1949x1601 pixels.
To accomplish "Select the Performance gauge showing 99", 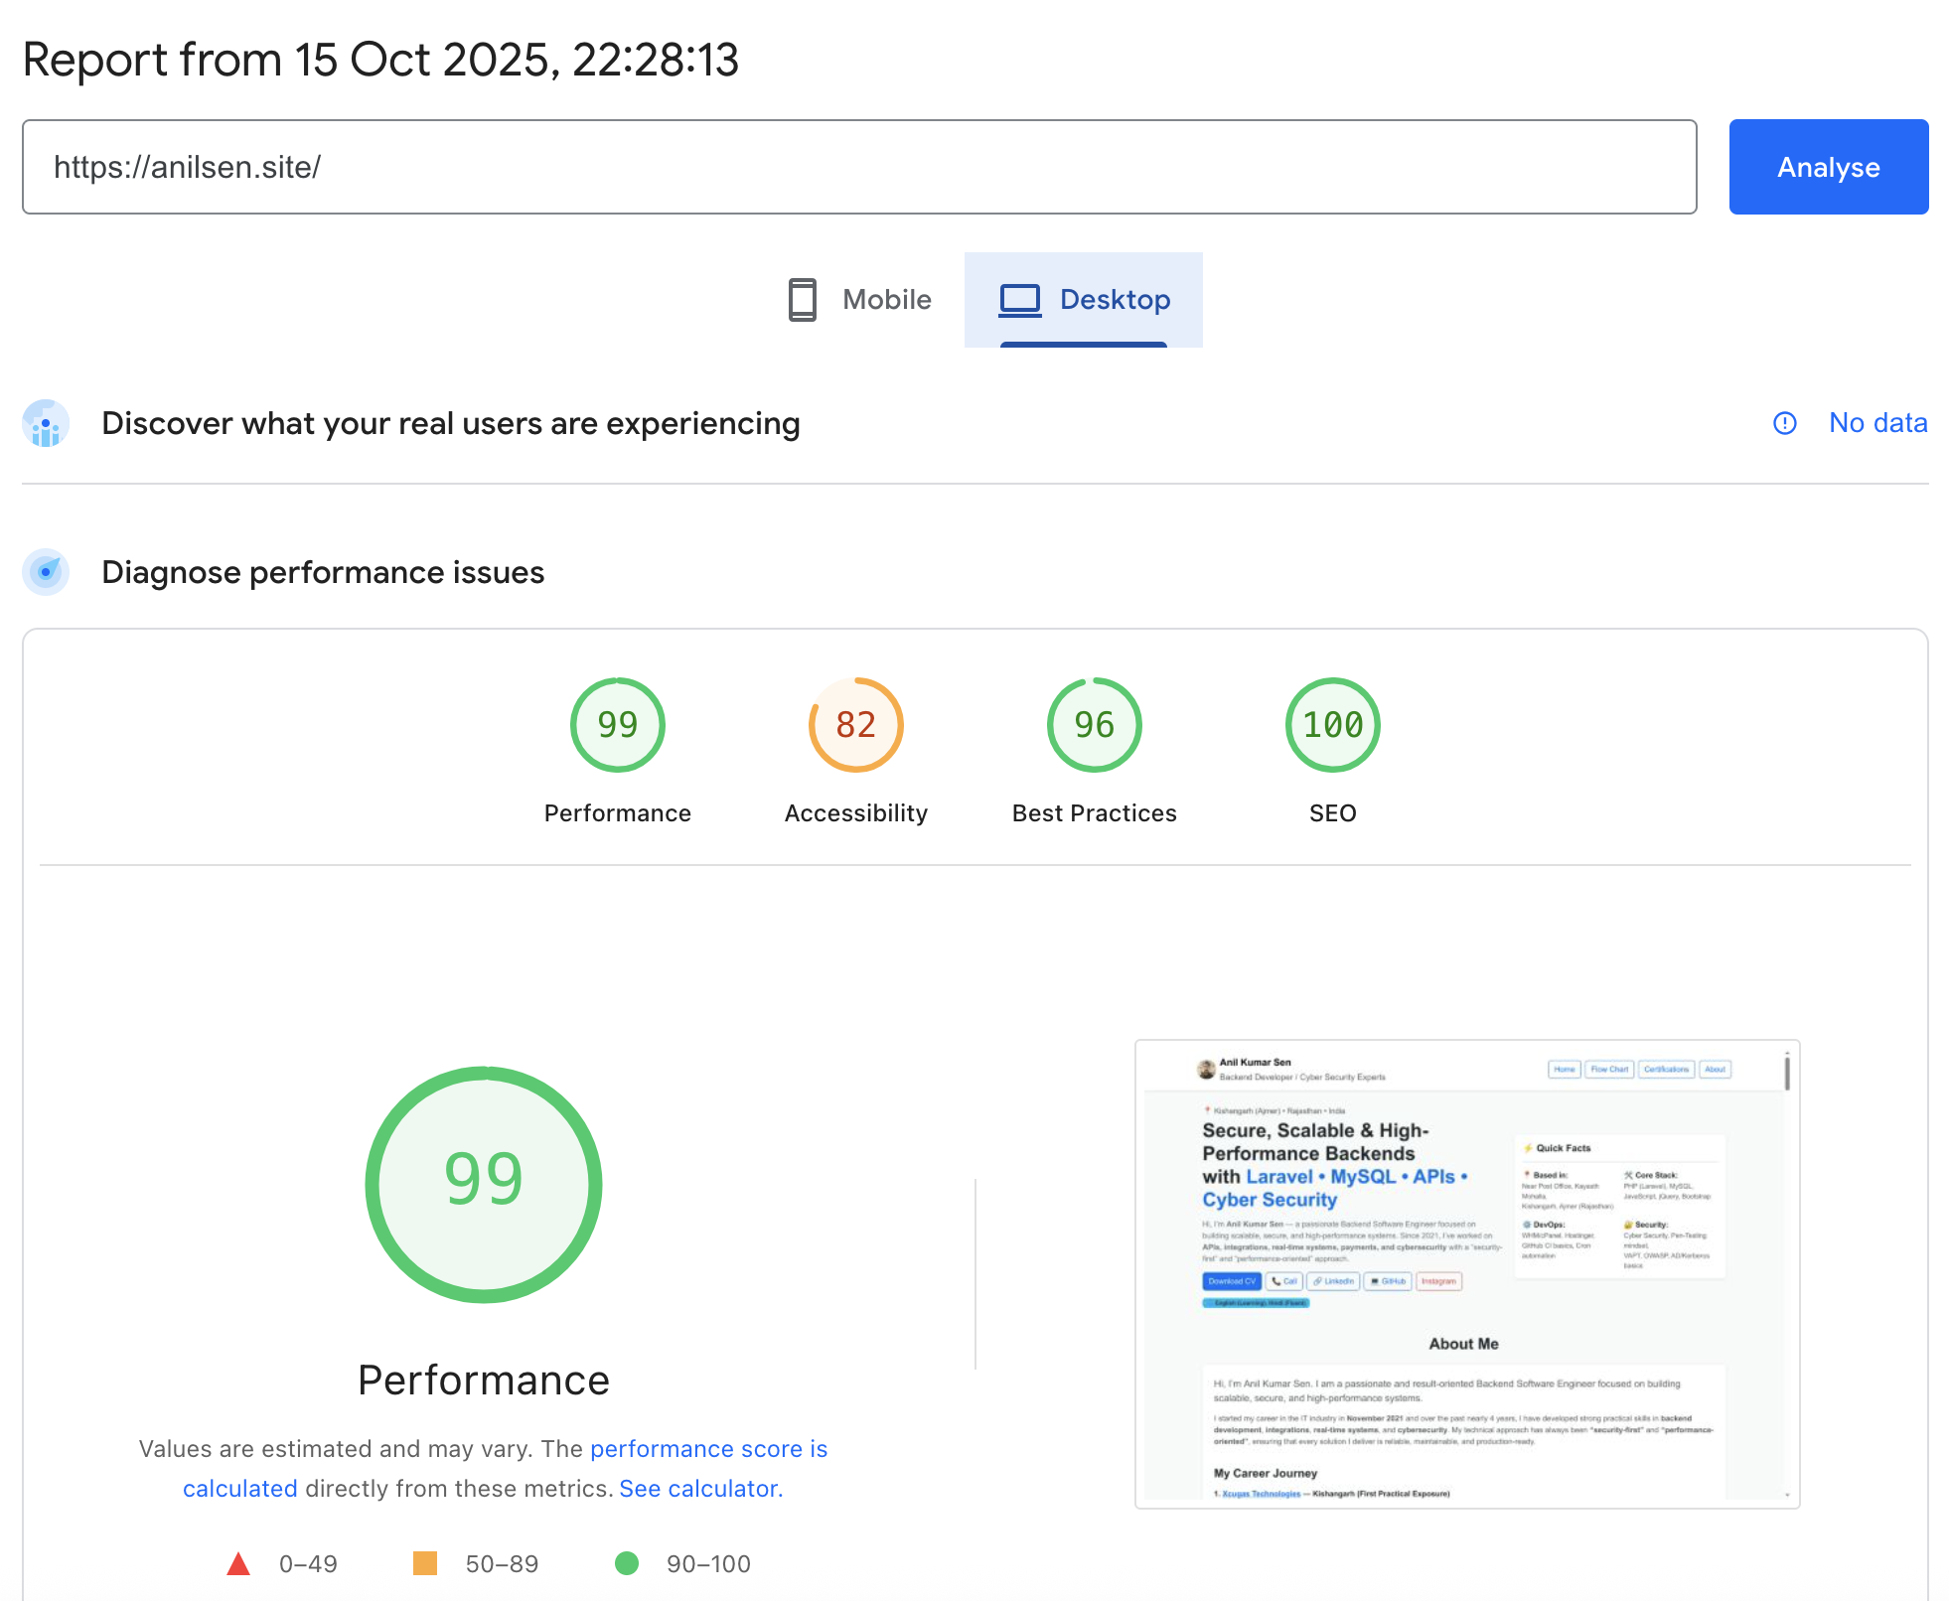I will [617, 725].
